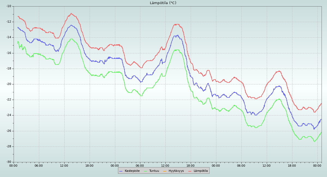Viewport: 327px width, 177px height.
Task: Click the green line swatch beside Tuntuu
Action: (145, 171)
